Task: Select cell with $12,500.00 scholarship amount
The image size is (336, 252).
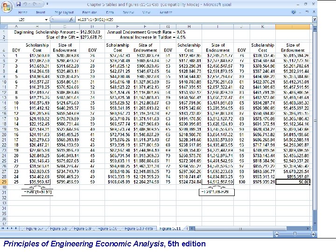Action: coord(92,32)
